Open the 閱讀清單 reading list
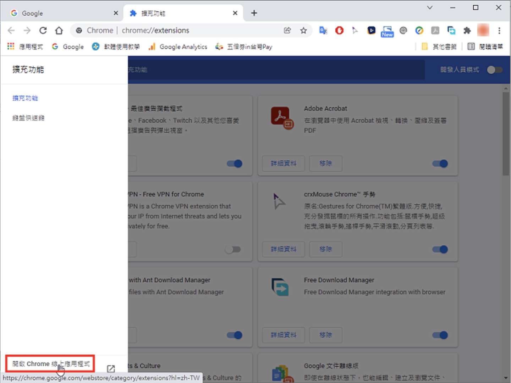This screenshot has height=383, width=511. (x=485, y=46)
